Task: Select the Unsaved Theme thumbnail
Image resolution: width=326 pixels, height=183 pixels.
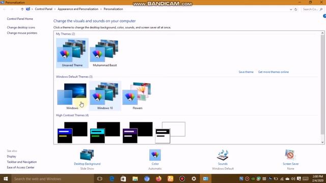Action: coord(72,53)
